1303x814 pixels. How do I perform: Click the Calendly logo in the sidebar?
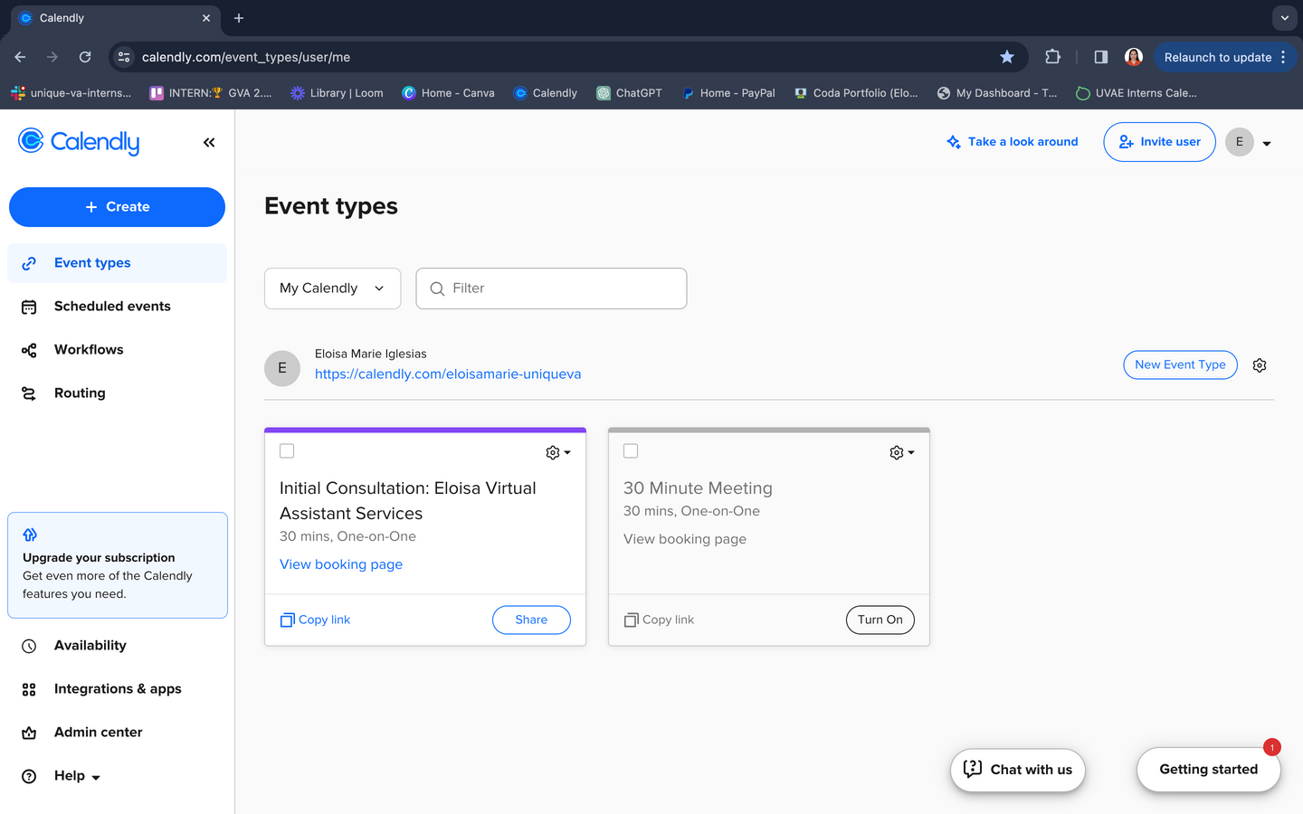tap(79, 142)
